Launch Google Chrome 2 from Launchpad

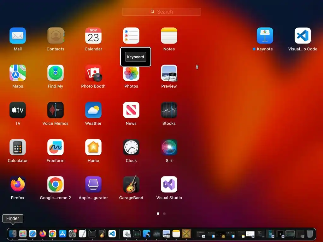pos(56,184)
